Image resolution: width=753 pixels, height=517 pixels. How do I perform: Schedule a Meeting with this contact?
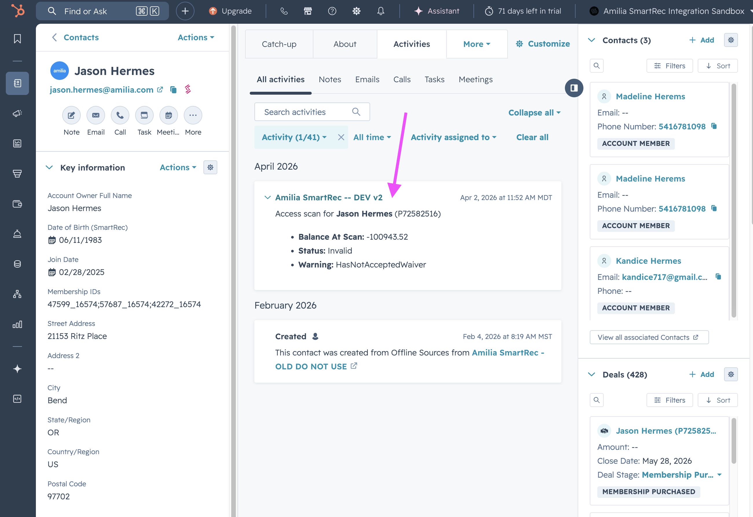168,115
